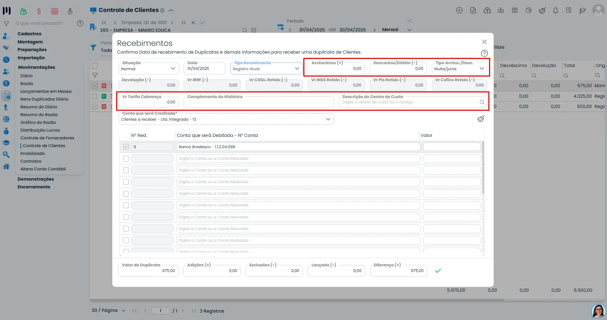607x320 pixels.
Task: Open the bell notifications icon in top bar
Action: [x=555, y=11]
